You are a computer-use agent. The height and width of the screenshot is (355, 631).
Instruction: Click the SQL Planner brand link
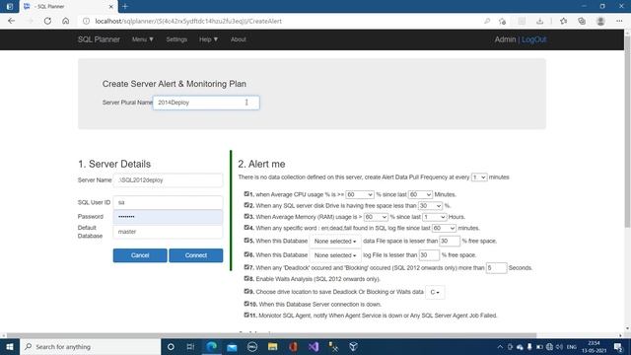(x=99, y=39)
